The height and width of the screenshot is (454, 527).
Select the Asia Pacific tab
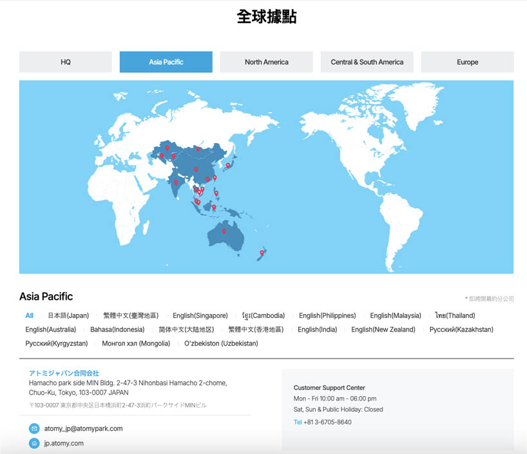click(x=166, y=62)
